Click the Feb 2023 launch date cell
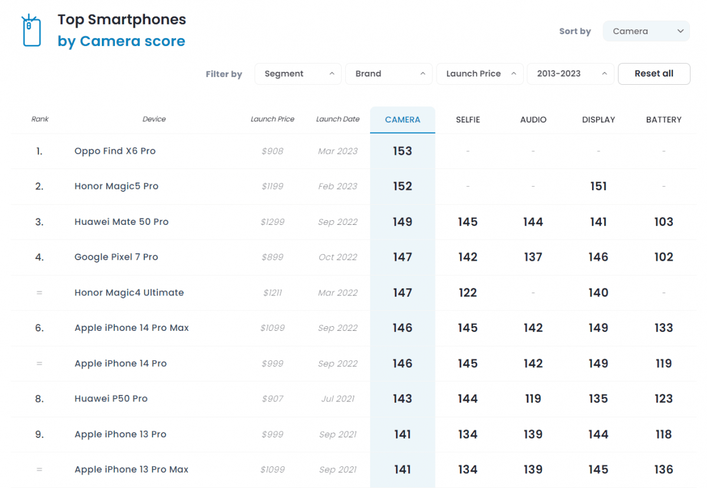707x488 pixels. (x=338, y=186)
